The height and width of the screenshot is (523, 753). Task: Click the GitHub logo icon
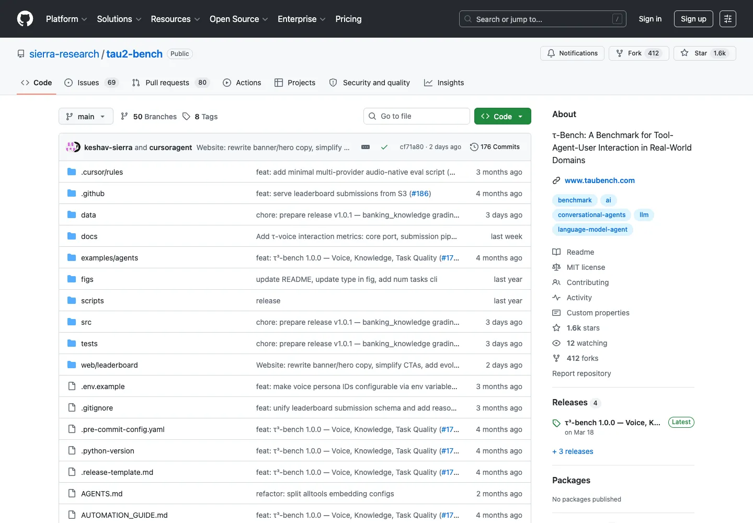click(x=25, y=19)
